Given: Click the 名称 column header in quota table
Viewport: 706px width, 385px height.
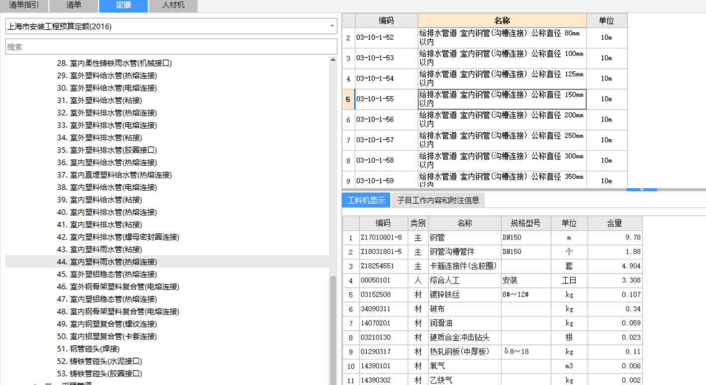Looking at the screenshot, I should pos(502,20).
